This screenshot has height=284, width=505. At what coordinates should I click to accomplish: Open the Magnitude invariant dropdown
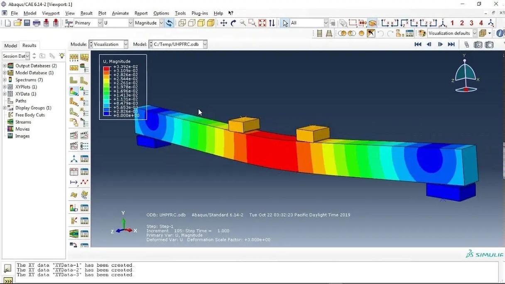[149, 23]
